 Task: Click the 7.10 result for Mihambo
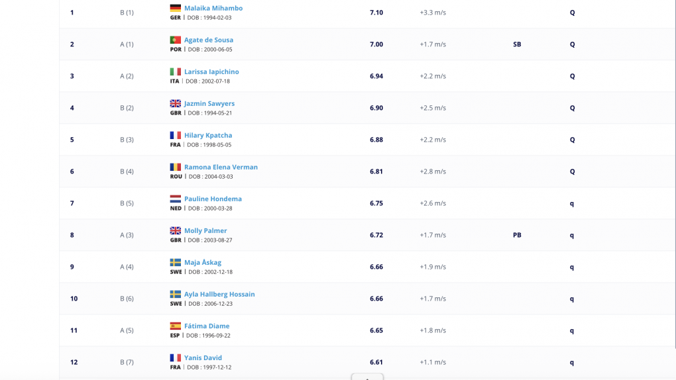point(376,13)
